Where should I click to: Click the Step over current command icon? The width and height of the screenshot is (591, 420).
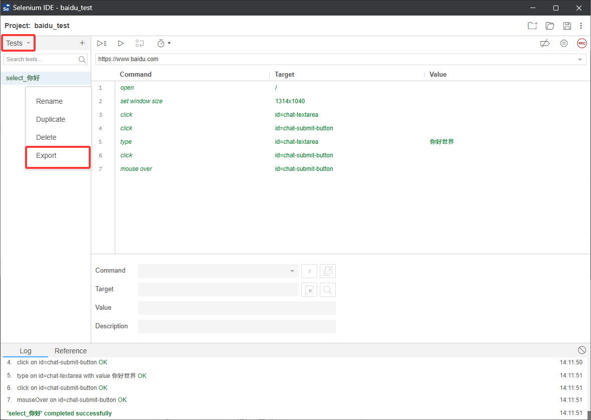coord(140,44)
